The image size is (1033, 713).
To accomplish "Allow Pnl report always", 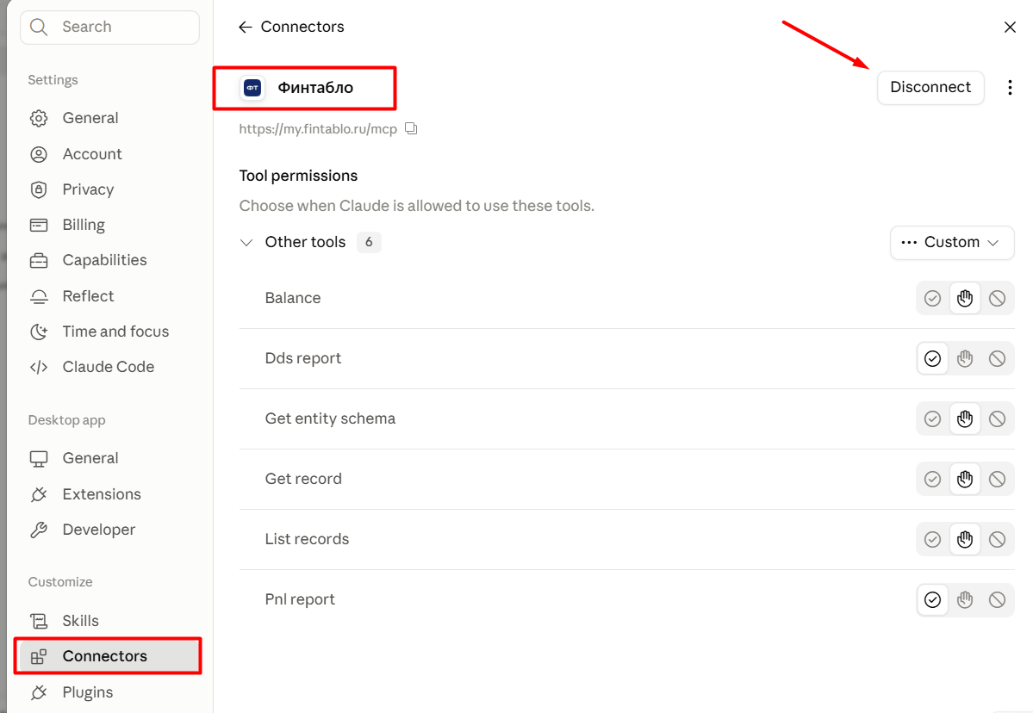I will point(932,599).
